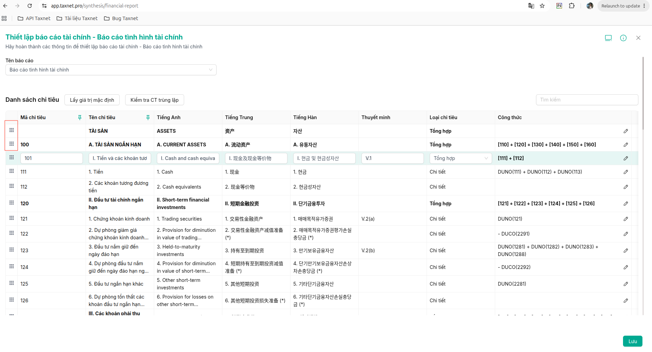Viewport: 652px width, 352px height.
Task: Click the screen layout icon near info button
Action: [608, 38]
